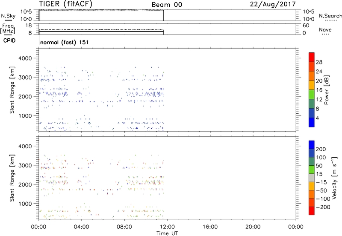This screenshot has width=342, height=236.
Task: Click the orange swatch on Velocity colorbar near -100
Action: (312, 195)
